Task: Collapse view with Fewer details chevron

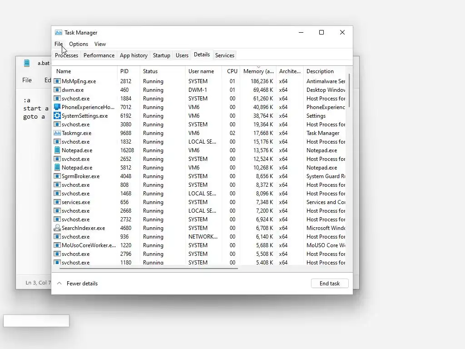Action: (x=59, y=284)
